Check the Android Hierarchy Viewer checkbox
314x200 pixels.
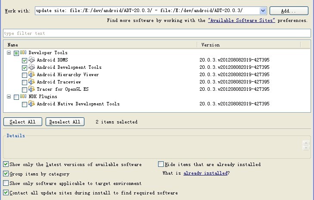pyautogui.click(x=25, y=75)
